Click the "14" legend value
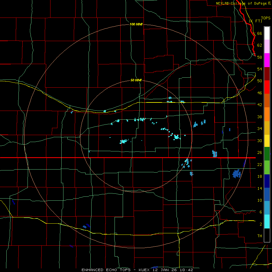Screen dimensions: 272x272 pos(260,188)
